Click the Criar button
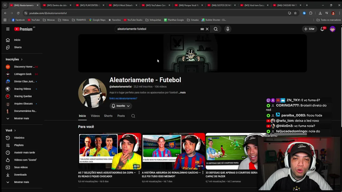Screen dimensions: 342x192 [x=309, y=29]
